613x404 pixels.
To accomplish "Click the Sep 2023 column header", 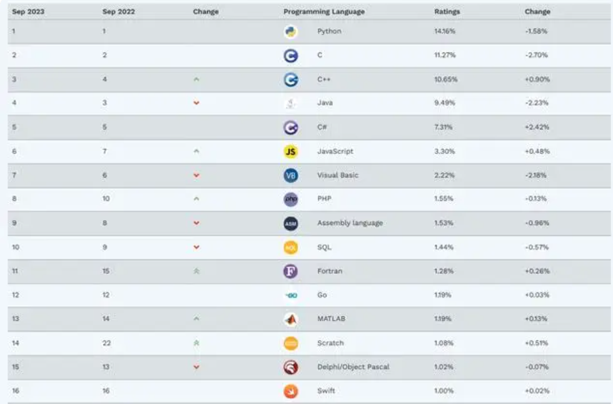I will [x=28, y=12].
